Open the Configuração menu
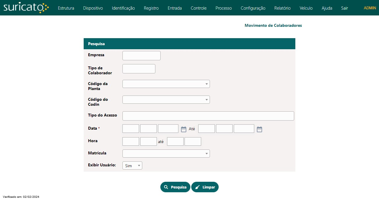This screenshot has width=379, height=201. coord(253,8)
